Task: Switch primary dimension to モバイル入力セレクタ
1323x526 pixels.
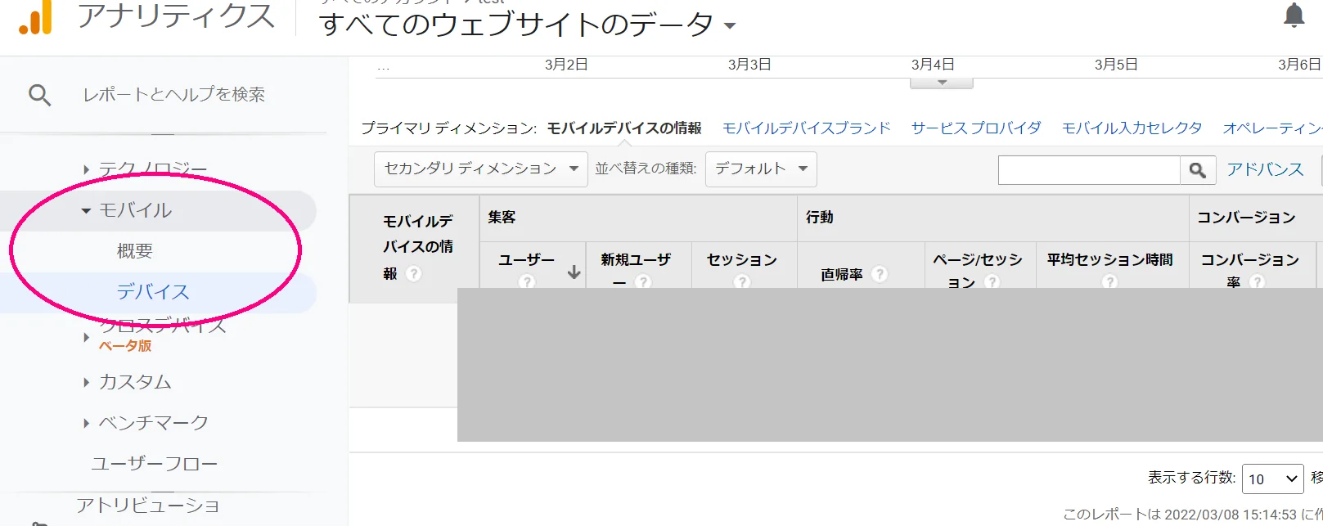Action: coord(1132,128)
